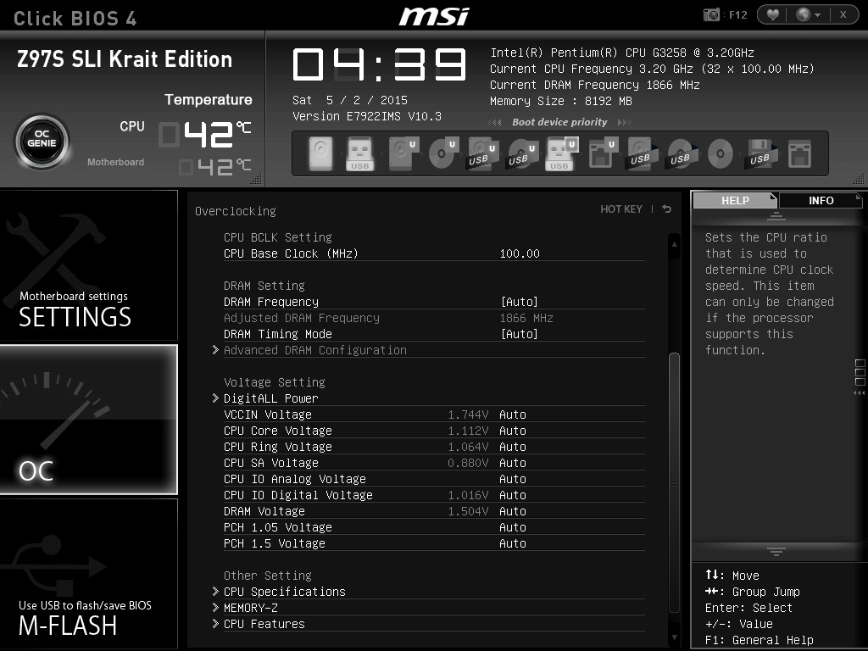The image size is (868, 651).
Task: Select the non-UEFI USB hard disk boot device
Action: click(642, 153)
